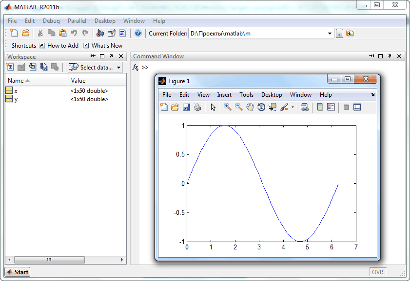Open MATLAB Help question mark icon

(x=138, y=33)
